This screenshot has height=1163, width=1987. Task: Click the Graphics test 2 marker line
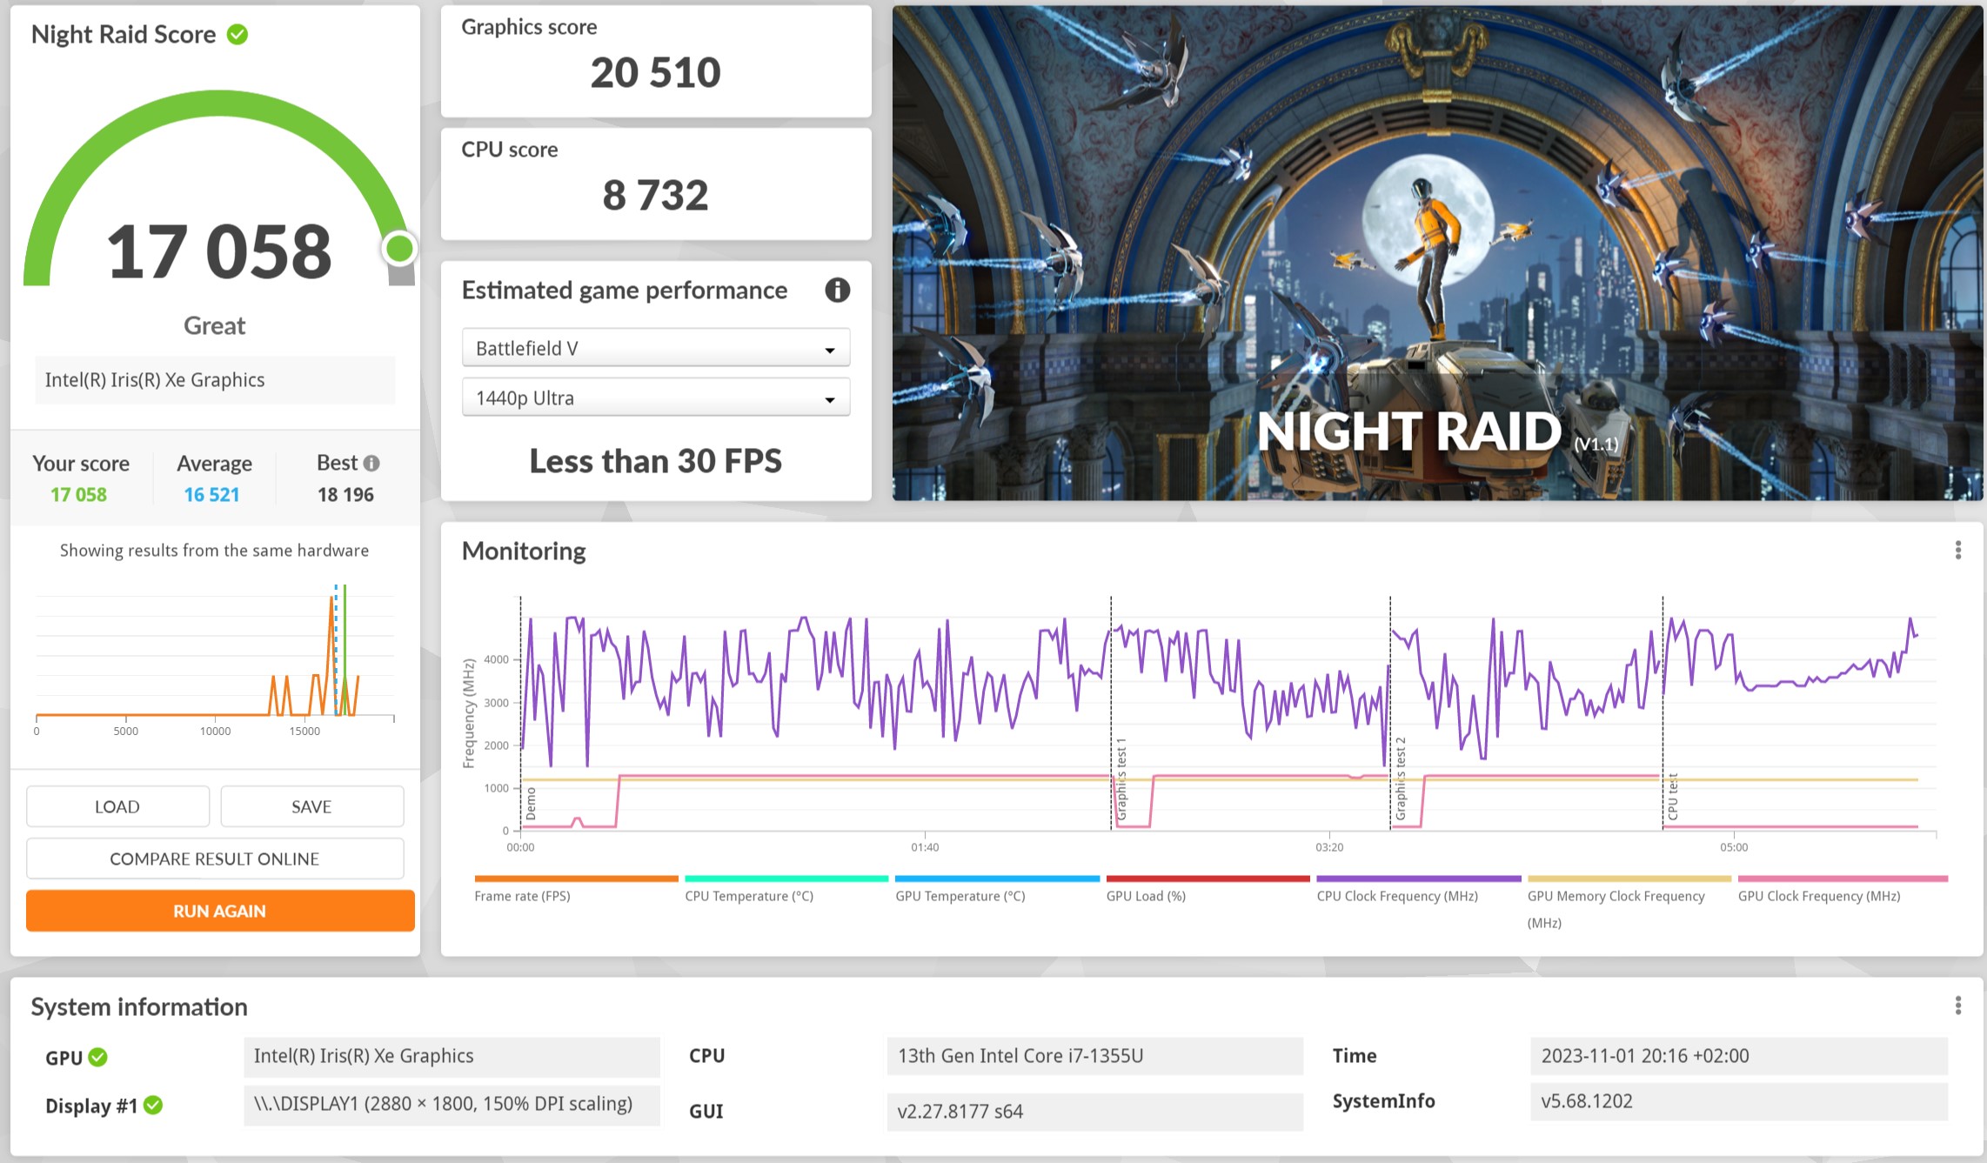[x=1390, y=713]
